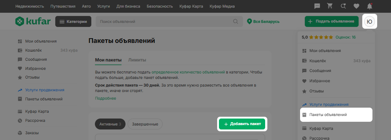Click Мои объявления icon in left sidebar

pyautogui.click(x=20, y=41)
